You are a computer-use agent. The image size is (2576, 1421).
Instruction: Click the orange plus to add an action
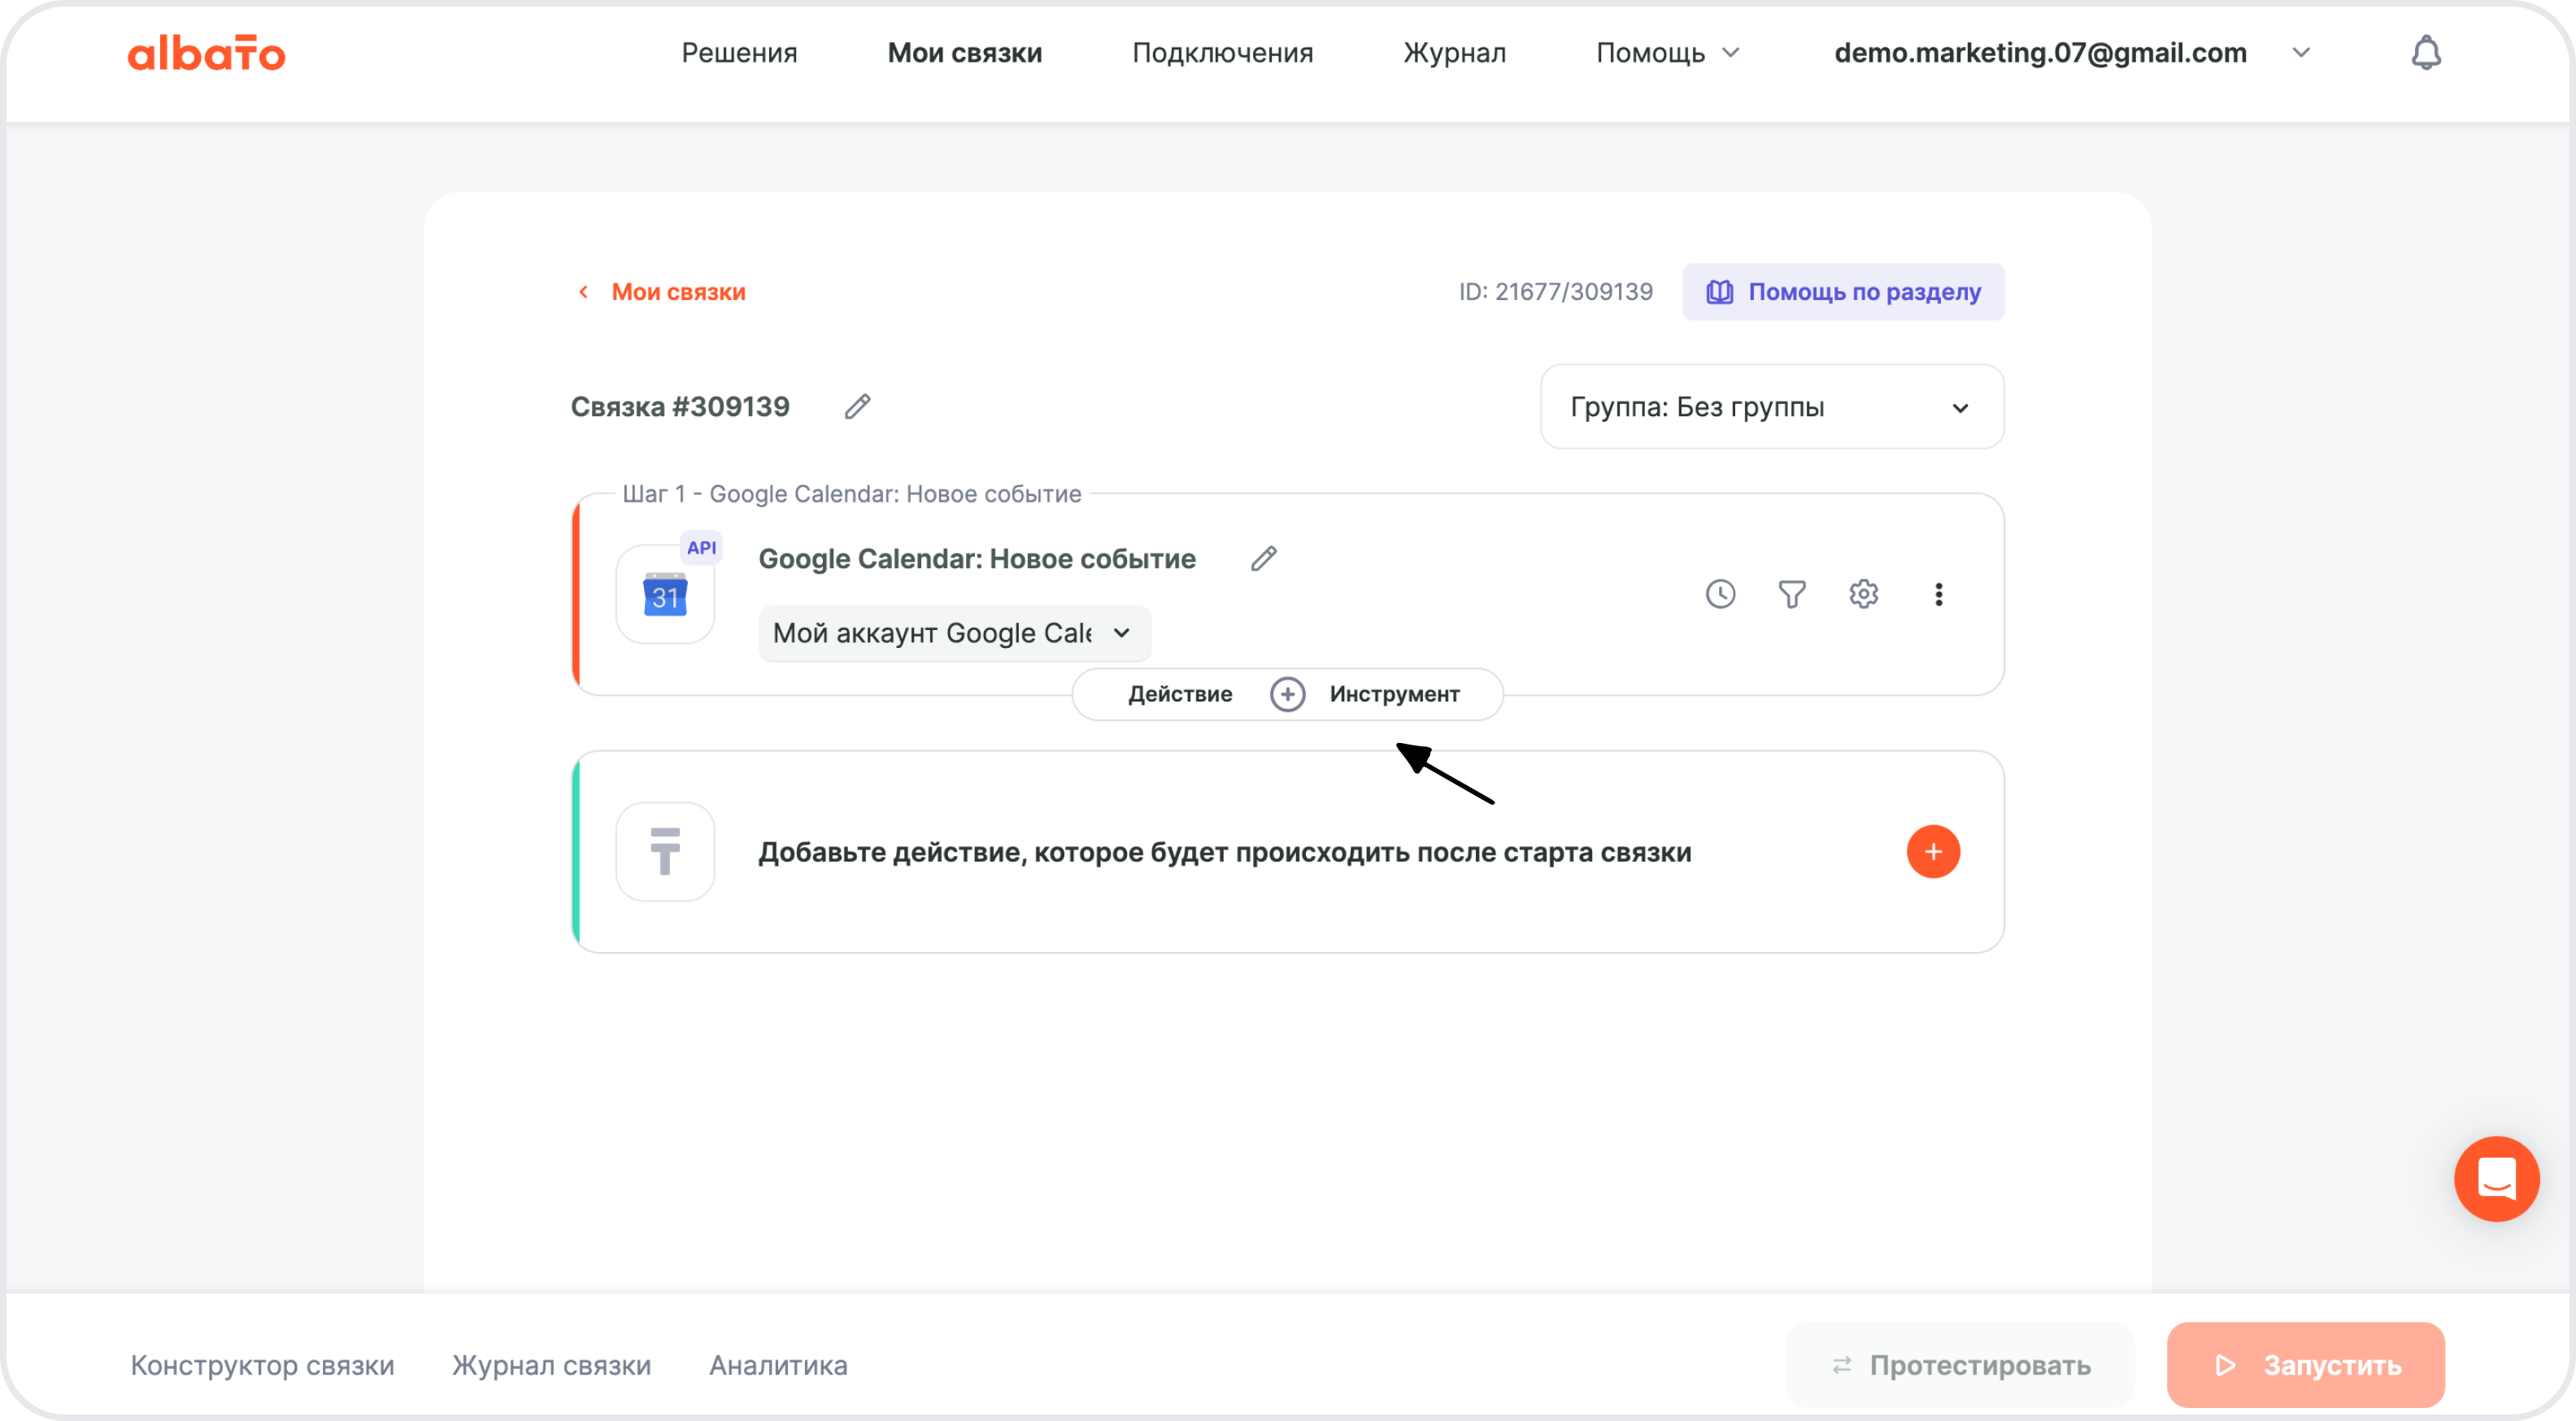(x=1933, y=852)
